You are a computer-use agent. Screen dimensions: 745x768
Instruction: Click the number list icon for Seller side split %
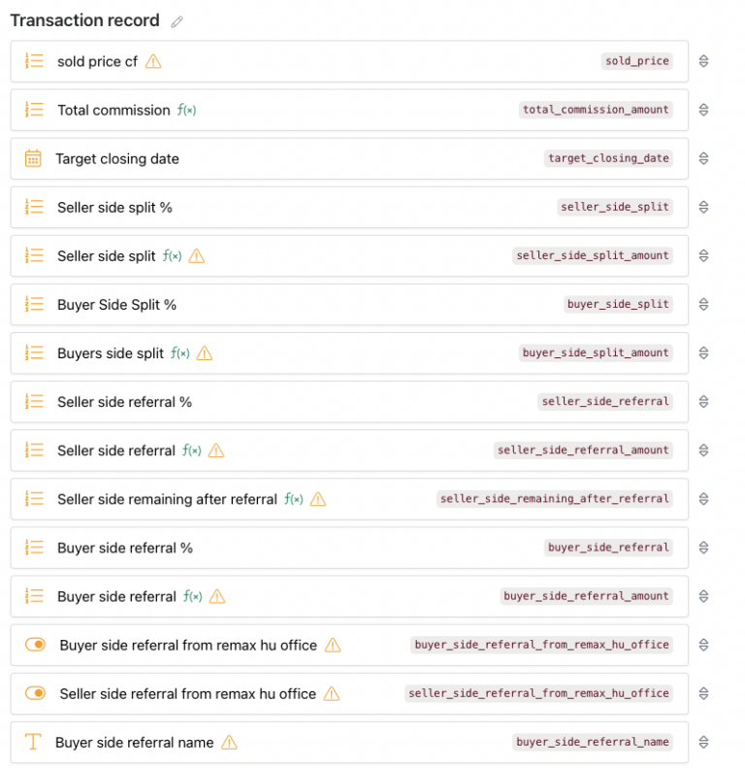34,207
